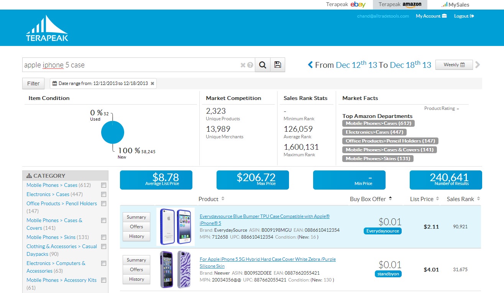
Task: Open the Weekly date range dropdown
Action: (x=454, y=65)
